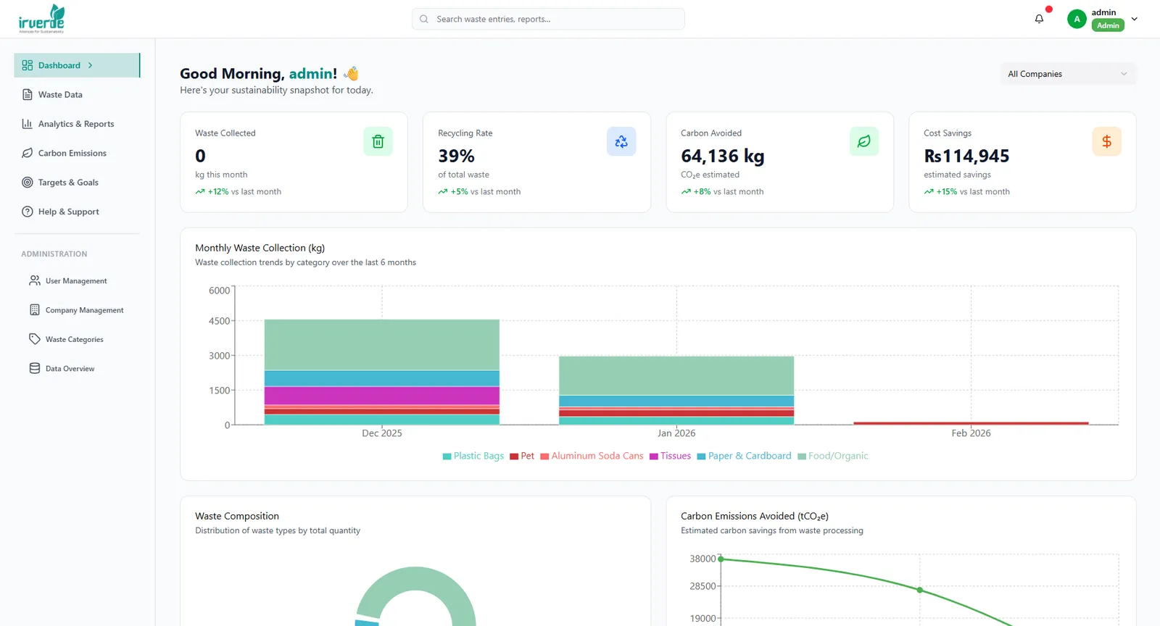
Task: Toggle Tissues legend swatch
Action: (x=653, y=456)
